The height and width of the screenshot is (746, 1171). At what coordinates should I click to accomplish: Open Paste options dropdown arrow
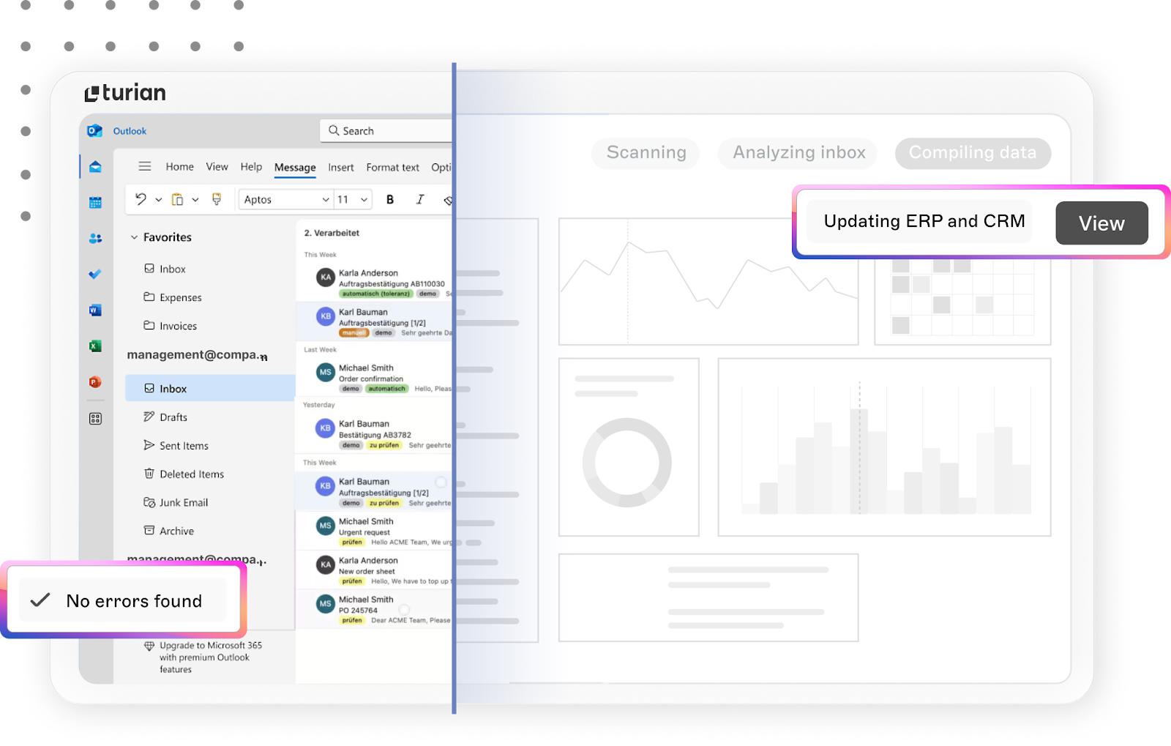(195, 200)
